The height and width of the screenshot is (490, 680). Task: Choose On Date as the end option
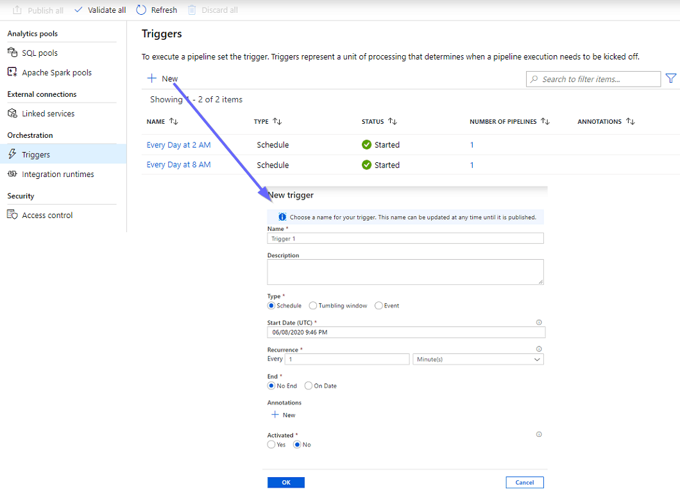tap(308, 385)
